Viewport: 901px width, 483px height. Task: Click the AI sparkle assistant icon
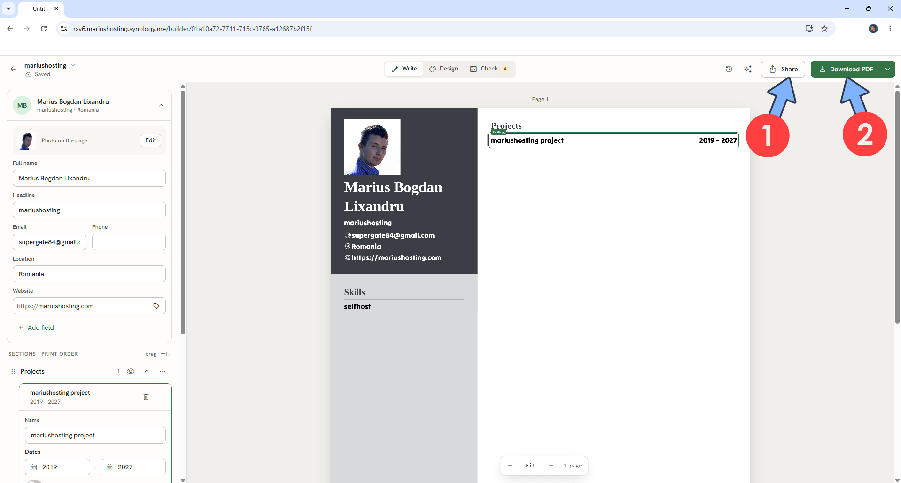click(748, 69)
